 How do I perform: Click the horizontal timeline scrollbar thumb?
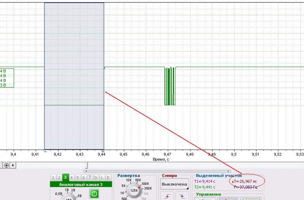point(87,165)
